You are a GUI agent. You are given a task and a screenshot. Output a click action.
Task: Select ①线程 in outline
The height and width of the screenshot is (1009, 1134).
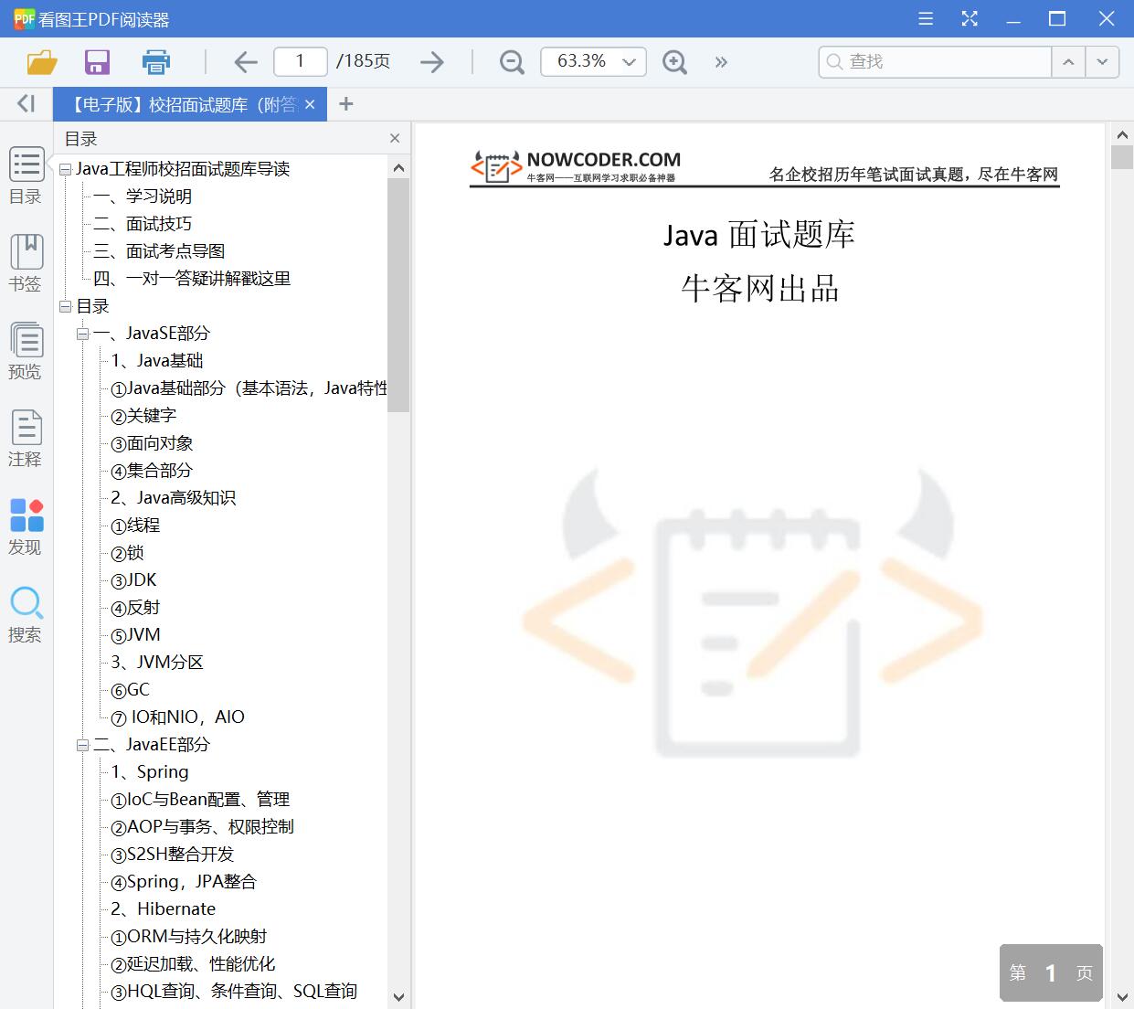(135, 526)
